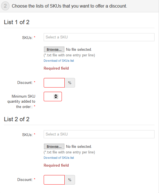Decrease Minimum SKU quantity with down arrow
This screenshot has width=159, height=193.
click(x=56, y=98)
